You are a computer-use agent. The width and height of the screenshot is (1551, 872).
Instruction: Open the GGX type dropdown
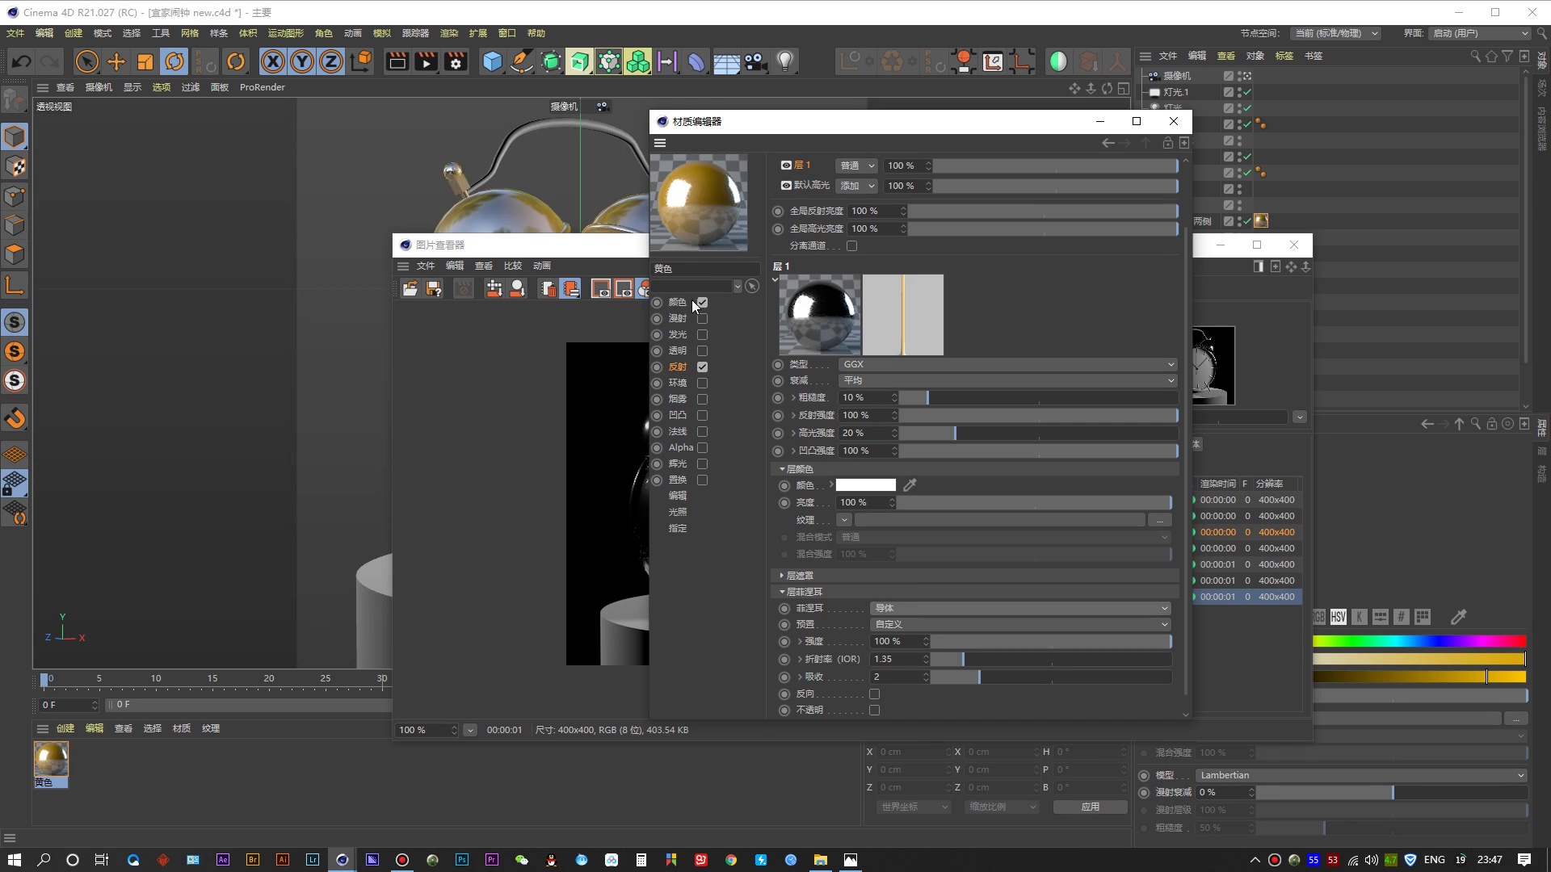(1007, 364)
